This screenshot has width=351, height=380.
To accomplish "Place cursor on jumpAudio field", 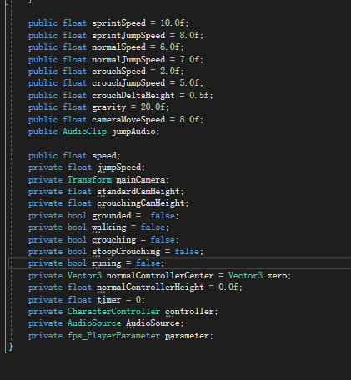I will [x=134, y=132].
